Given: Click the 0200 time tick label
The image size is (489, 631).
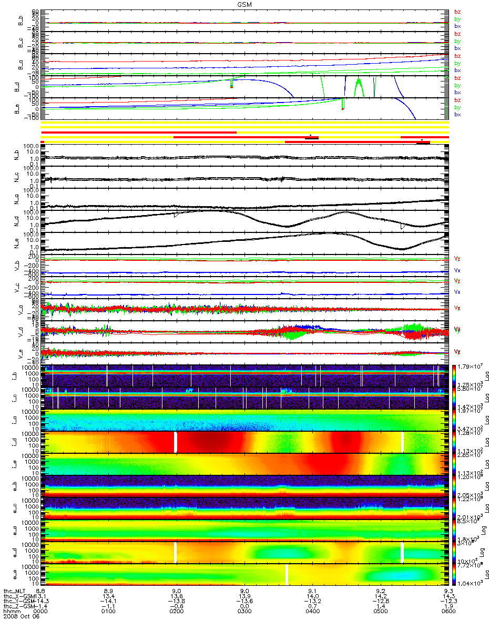Looking at the screenshot, I should [177, 612].
